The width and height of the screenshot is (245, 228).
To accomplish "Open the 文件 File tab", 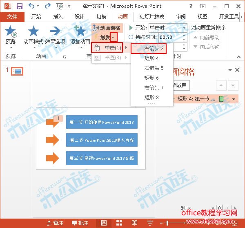I will point(12,17).
